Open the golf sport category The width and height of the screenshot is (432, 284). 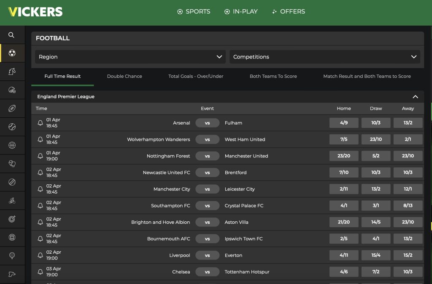click(x=11, y=255)
